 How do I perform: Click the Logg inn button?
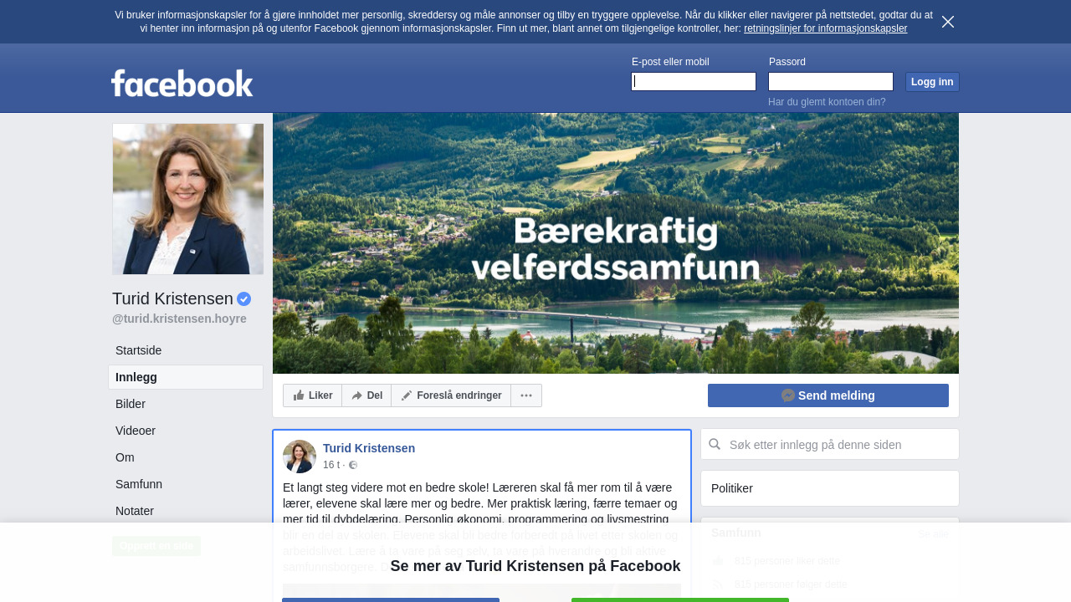(x=932, y=82)
